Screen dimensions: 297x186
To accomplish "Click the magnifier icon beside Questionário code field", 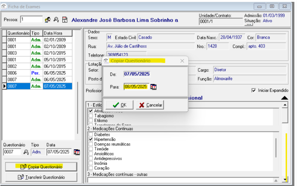I will tap(26, 152).
